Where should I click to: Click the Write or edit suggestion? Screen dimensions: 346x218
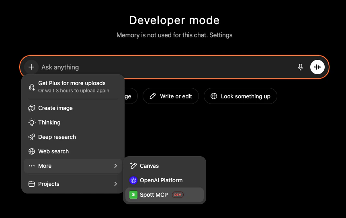(x=171, y=96)
